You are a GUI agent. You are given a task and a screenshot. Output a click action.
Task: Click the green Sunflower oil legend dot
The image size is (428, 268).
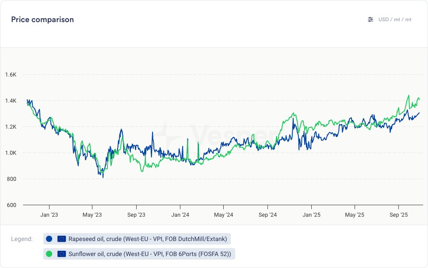[x=49, y=254]
